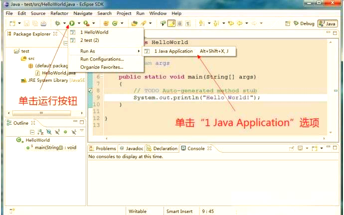Click the Search flashlight toolbar icon

[144, 23]
